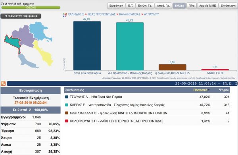Click the Πίσω στην Περιφέρεια button
Screen dimensions: 238x155
tap(21, 16)
